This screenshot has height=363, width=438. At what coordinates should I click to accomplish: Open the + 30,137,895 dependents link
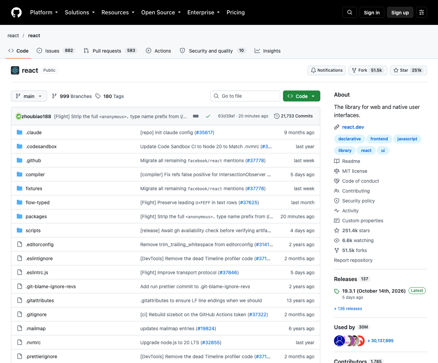(381, 341)
